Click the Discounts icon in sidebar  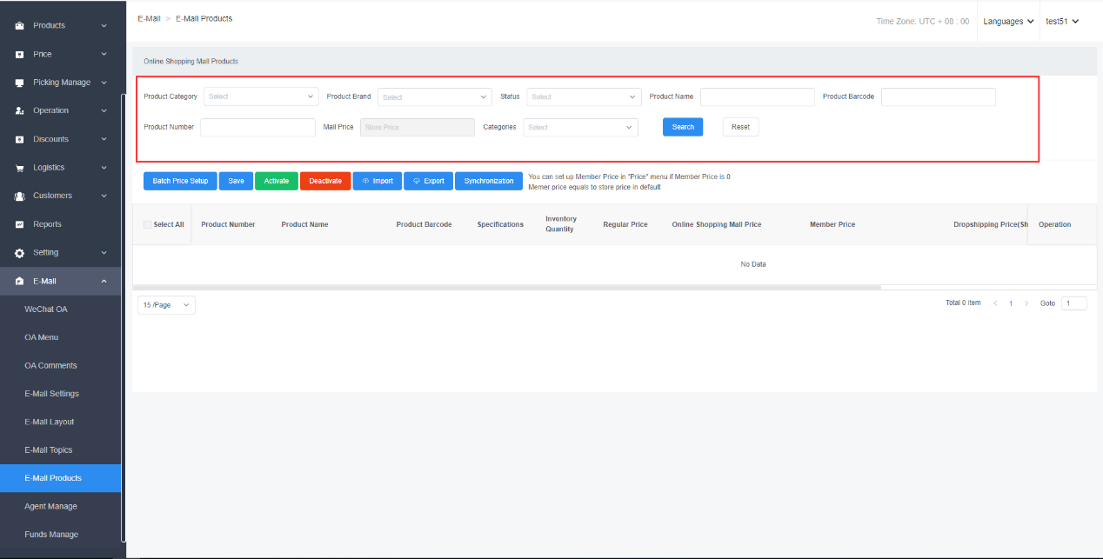19,139
